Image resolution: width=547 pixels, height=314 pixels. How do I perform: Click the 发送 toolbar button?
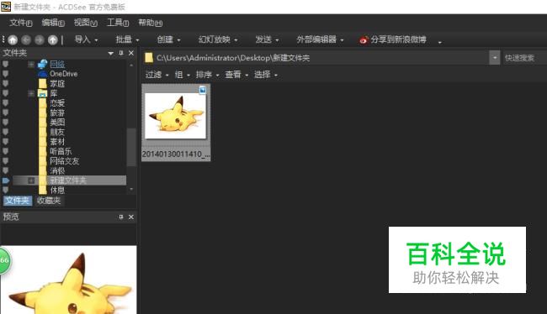(267, 39)
